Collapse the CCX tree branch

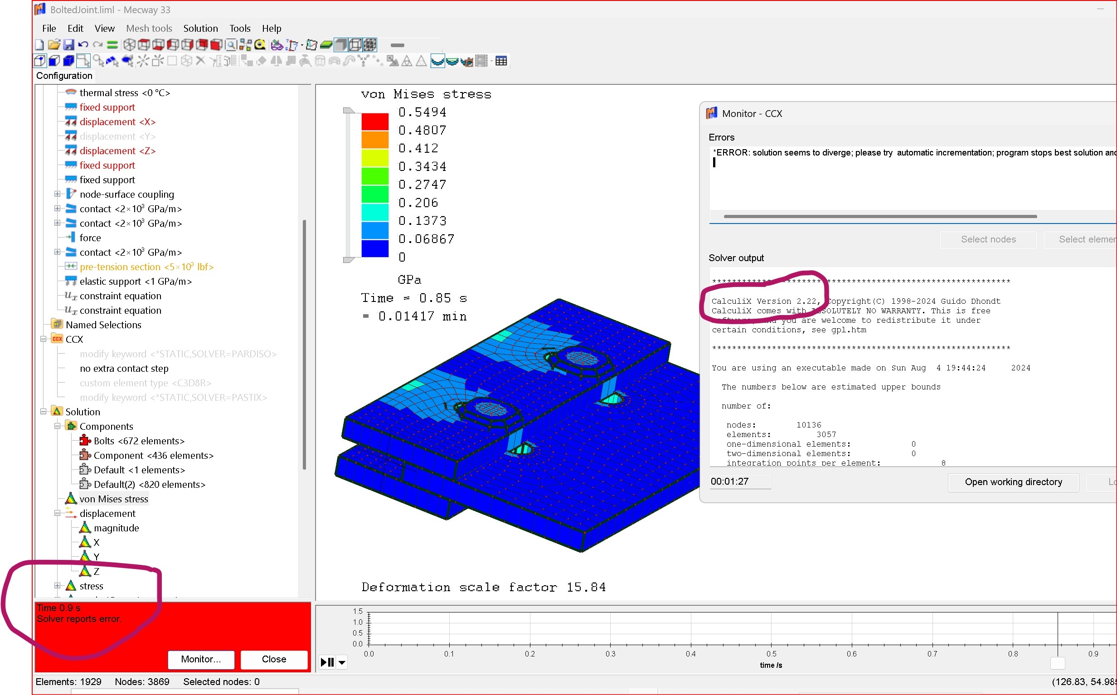(43, 339)
